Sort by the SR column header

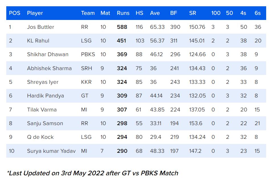point(193,13)
